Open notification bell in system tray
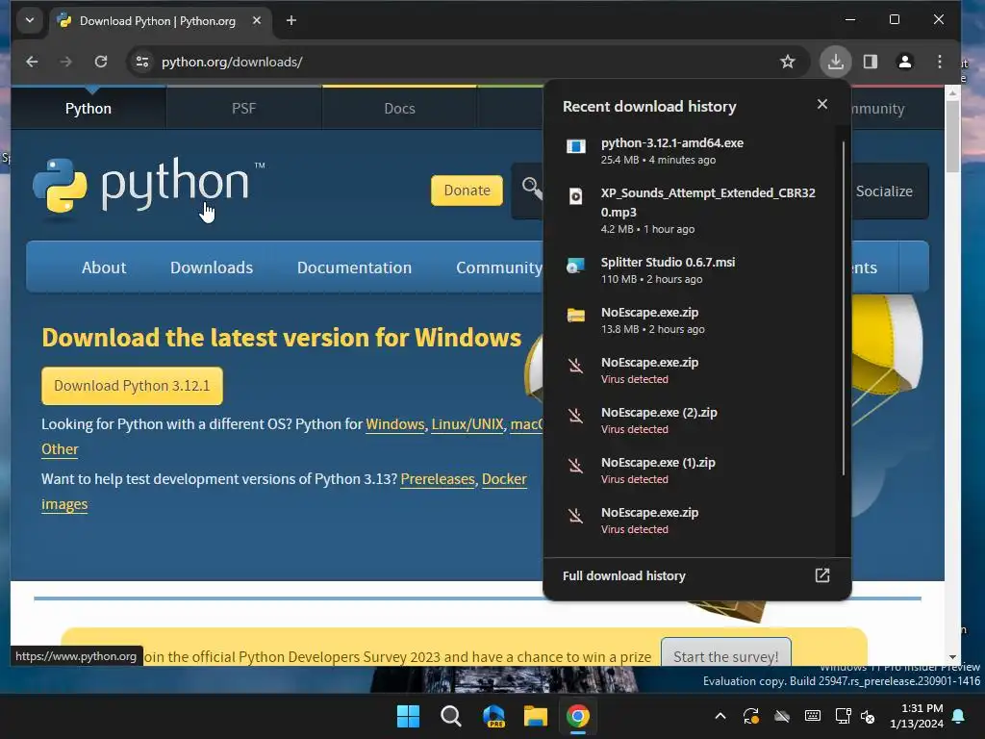This screenshot has width=985, height=739. point(959,716)
